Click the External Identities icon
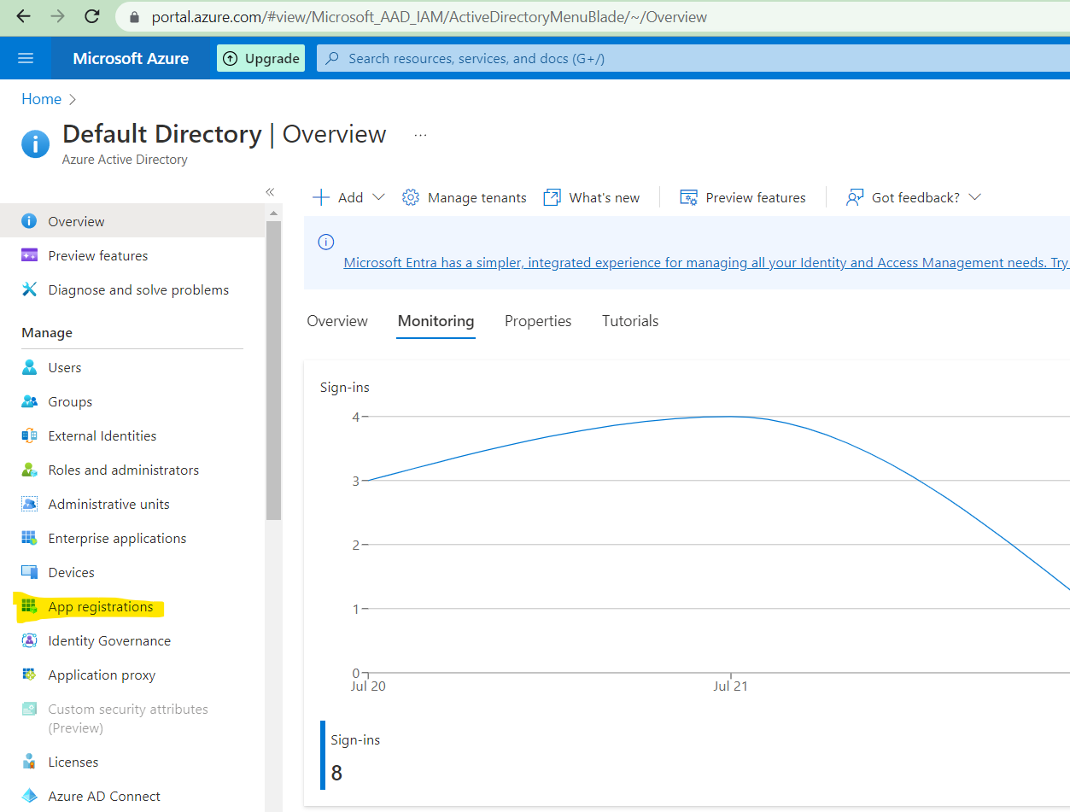 click(30, 436)
